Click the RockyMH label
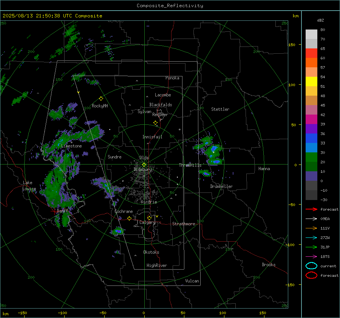This screenshot has width=340, height=318. [x=100, y=106]
